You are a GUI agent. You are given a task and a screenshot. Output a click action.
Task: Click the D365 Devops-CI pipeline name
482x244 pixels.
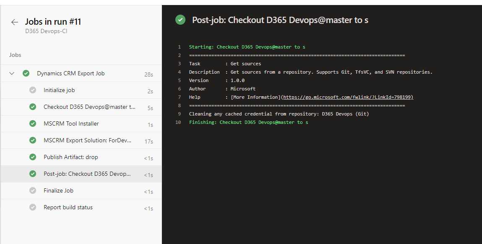(46, 31)
